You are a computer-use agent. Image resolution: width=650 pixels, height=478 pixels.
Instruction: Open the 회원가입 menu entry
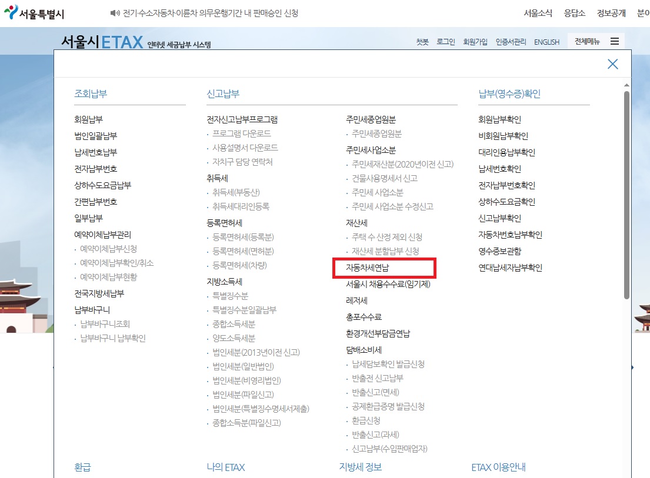[474, 41]
